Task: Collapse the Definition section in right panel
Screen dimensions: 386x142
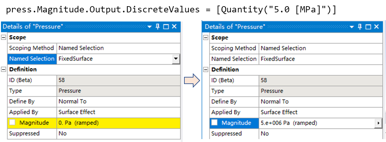Action: click(206, 70)
